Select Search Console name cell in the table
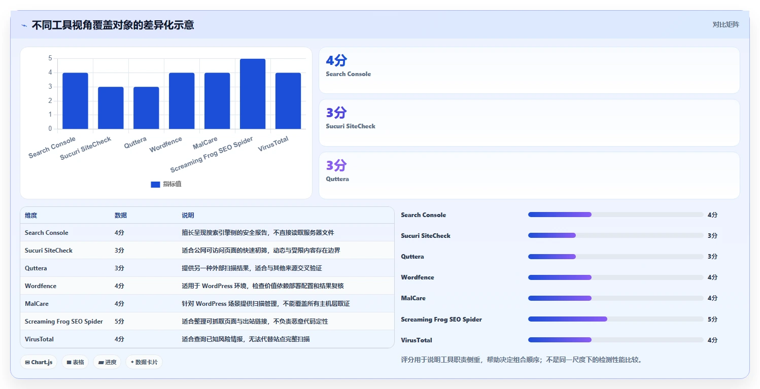Image resolution: width=760 pixels, height=389 pixels. point(47,233)
